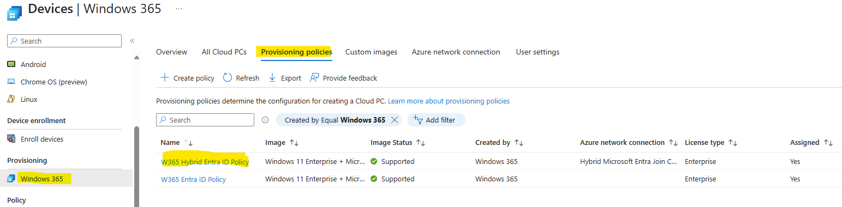
Task: Sort table by Name column arrows
Action: [x=189, y=143]
